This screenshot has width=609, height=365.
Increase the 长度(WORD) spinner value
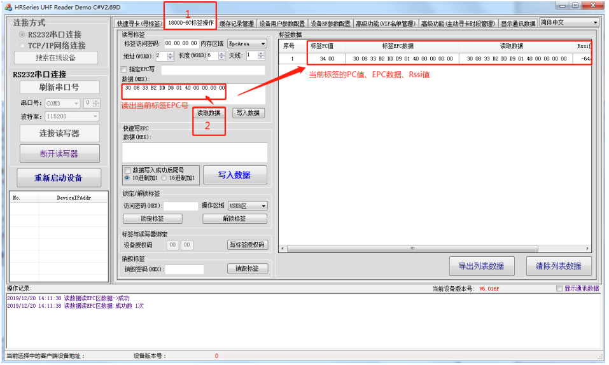tap(221, 53)
